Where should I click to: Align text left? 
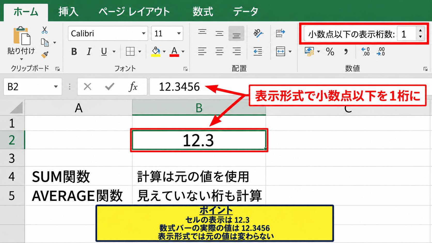click(x=202, y=51)
